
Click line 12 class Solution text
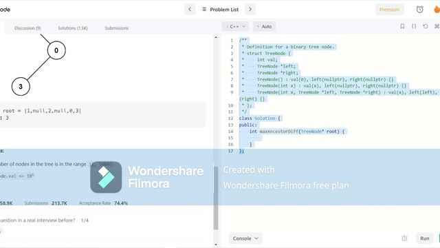pyautogui.click(x=260, y=118)
